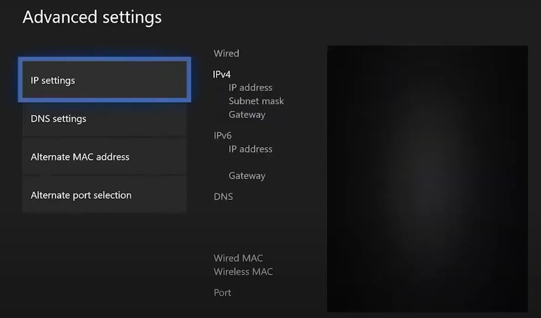Click the IPv6 section heading

(x=222, y=136)
